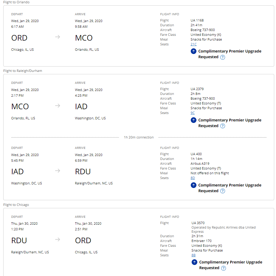Viewport: 276px width, 276px height.
Task: Select seat 8B link on UA 3570
Action: click(x=193, y=255)
